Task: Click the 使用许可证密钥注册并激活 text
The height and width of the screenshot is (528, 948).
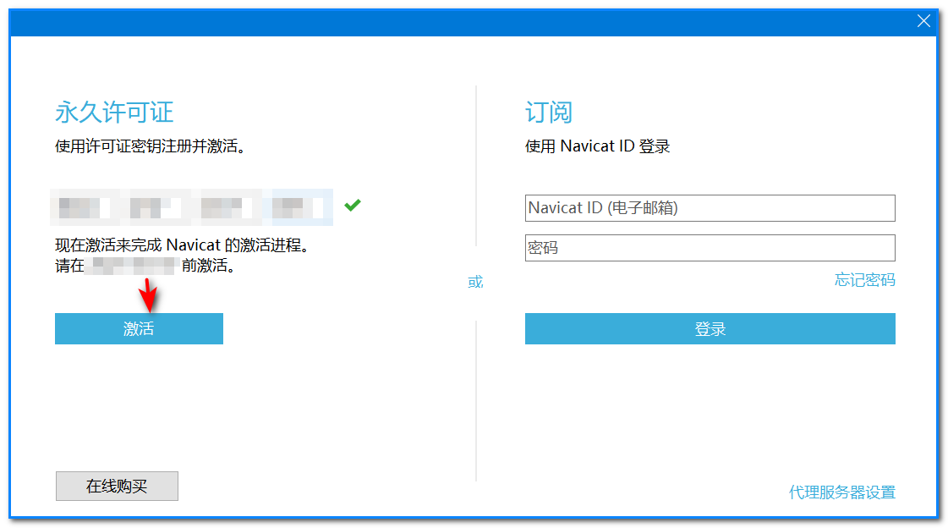Action: click(x=150, y=146)
